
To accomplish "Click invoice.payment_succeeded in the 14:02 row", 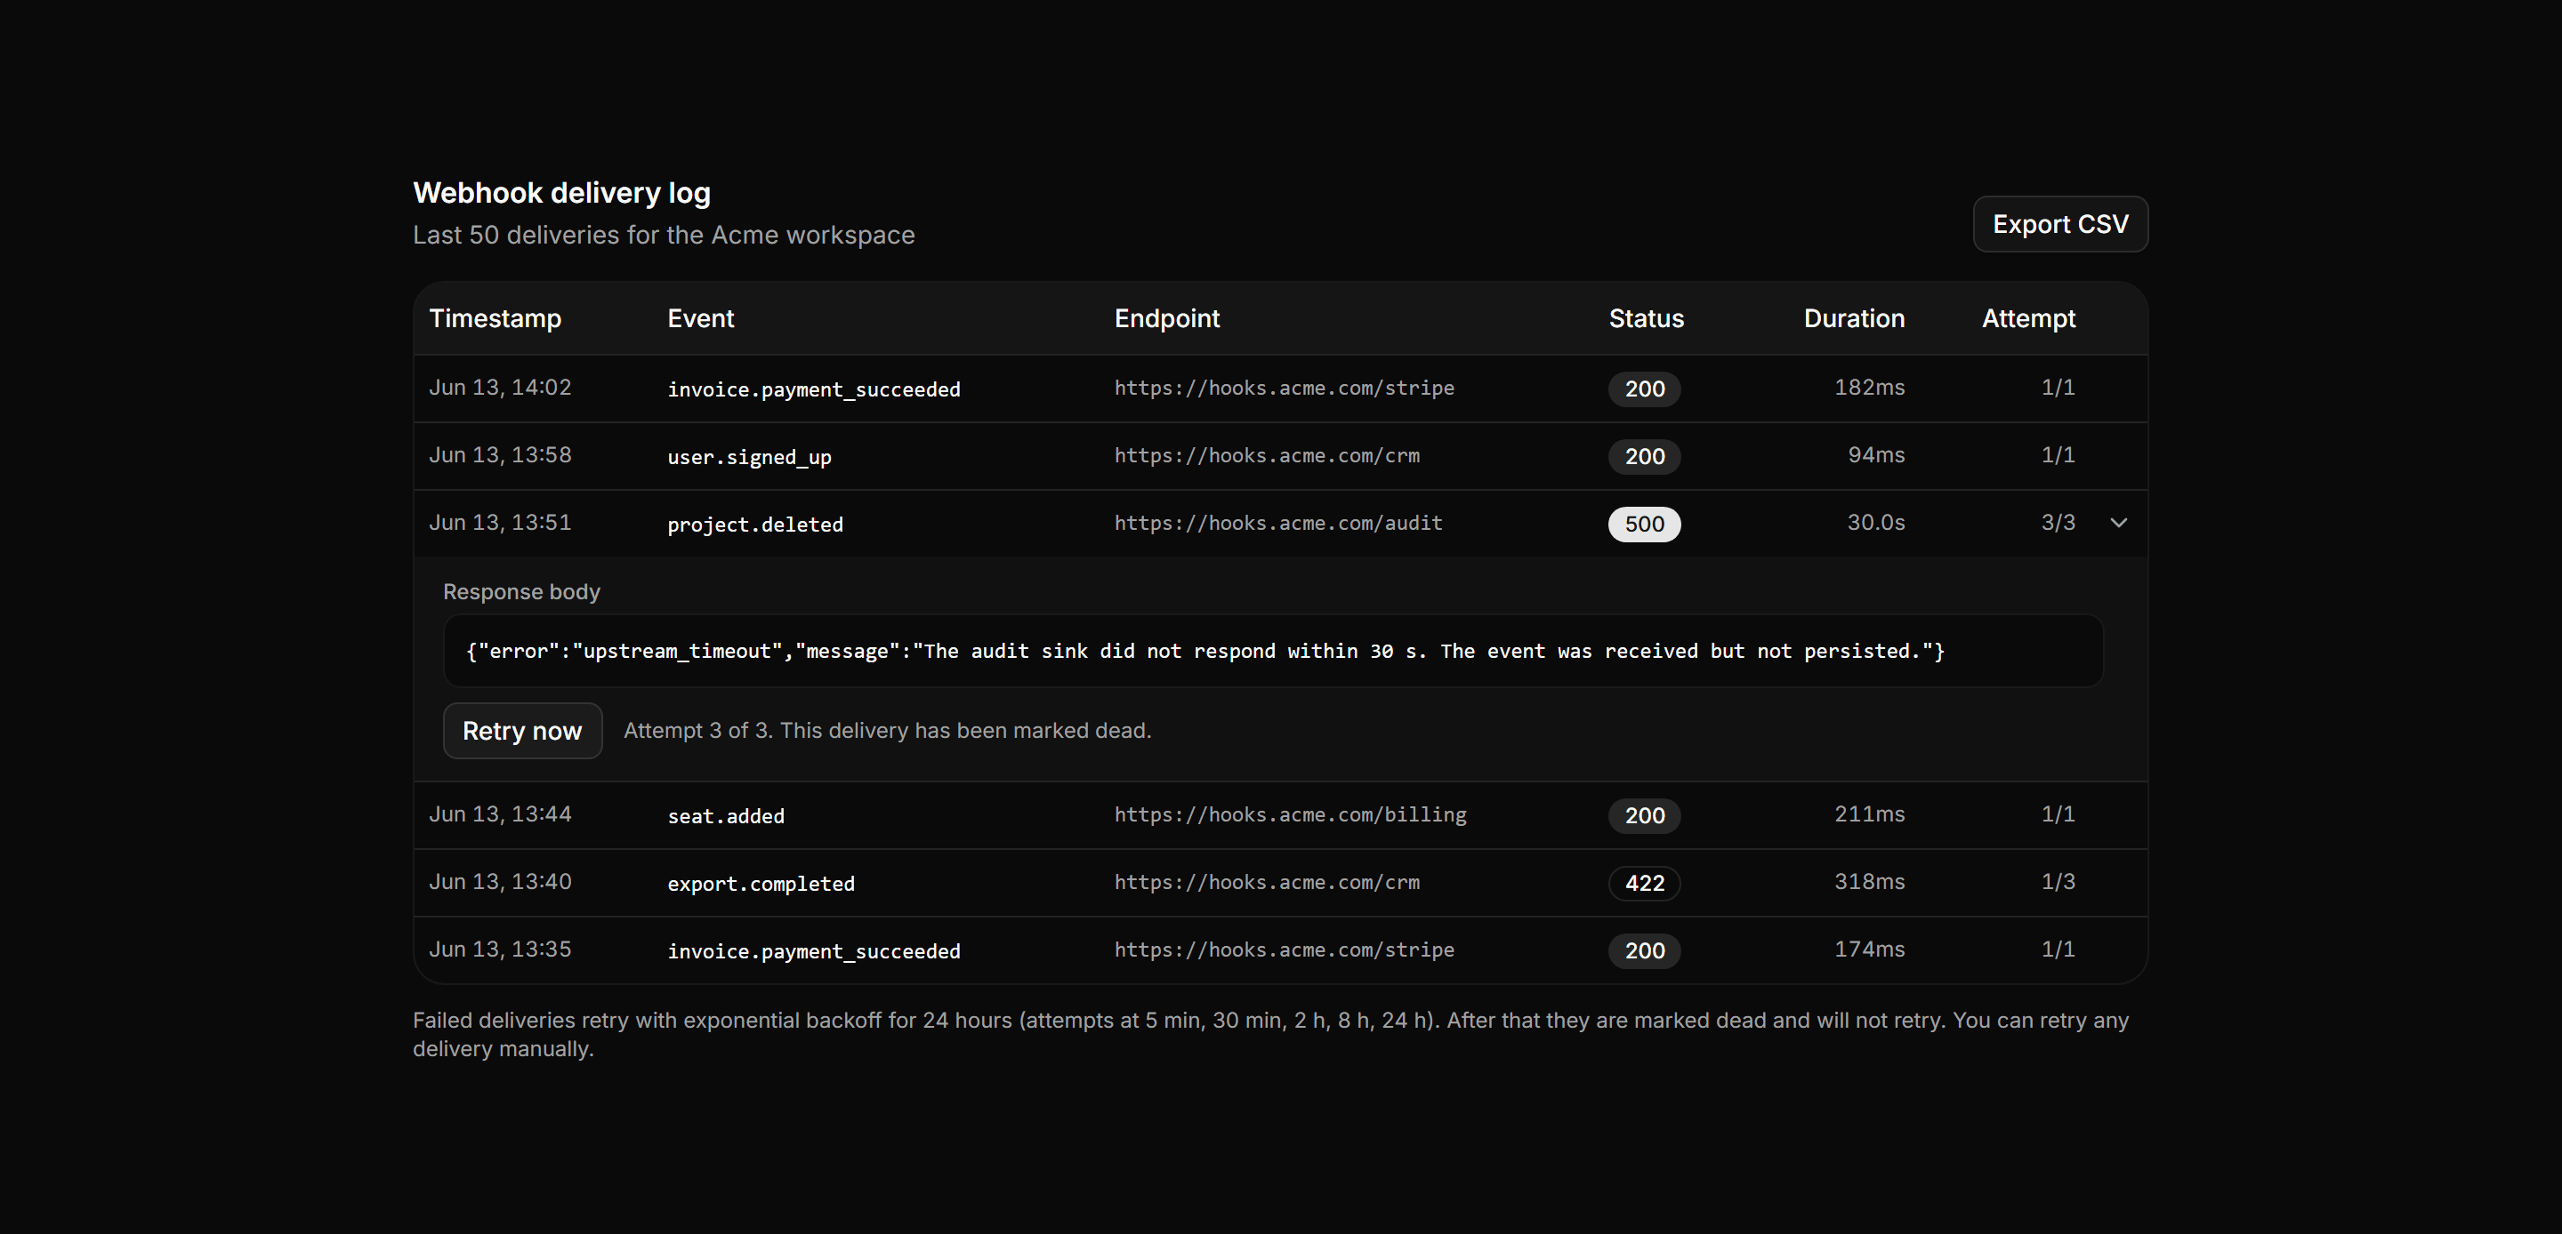I will pyautogui.click(x=814, y=389).
